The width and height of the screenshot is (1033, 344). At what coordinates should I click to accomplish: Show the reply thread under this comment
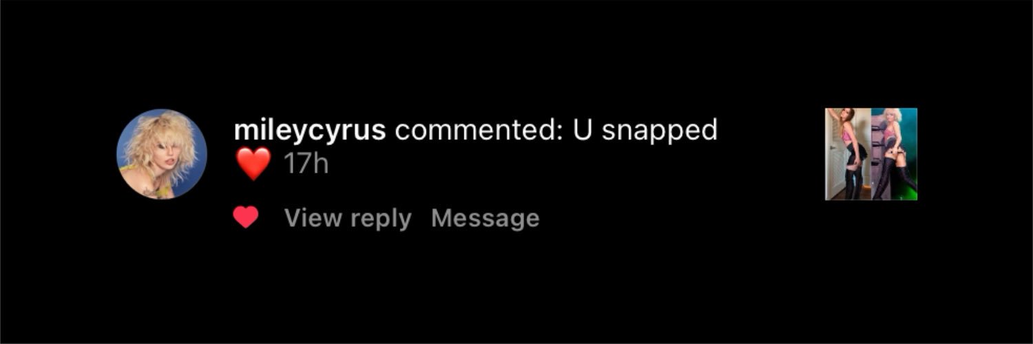[x=348, y=218]
